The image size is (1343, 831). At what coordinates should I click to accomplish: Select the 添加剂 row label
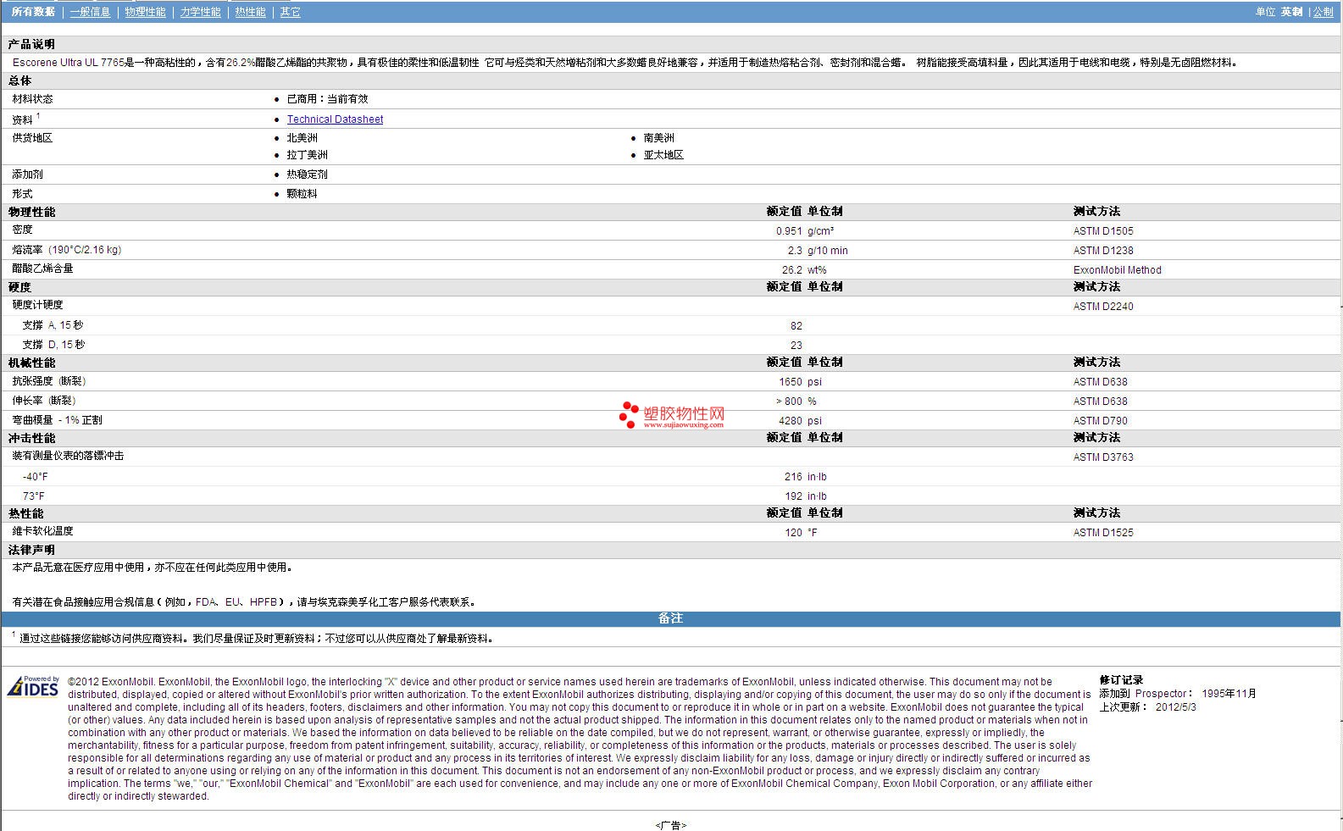tap(27, 175)
